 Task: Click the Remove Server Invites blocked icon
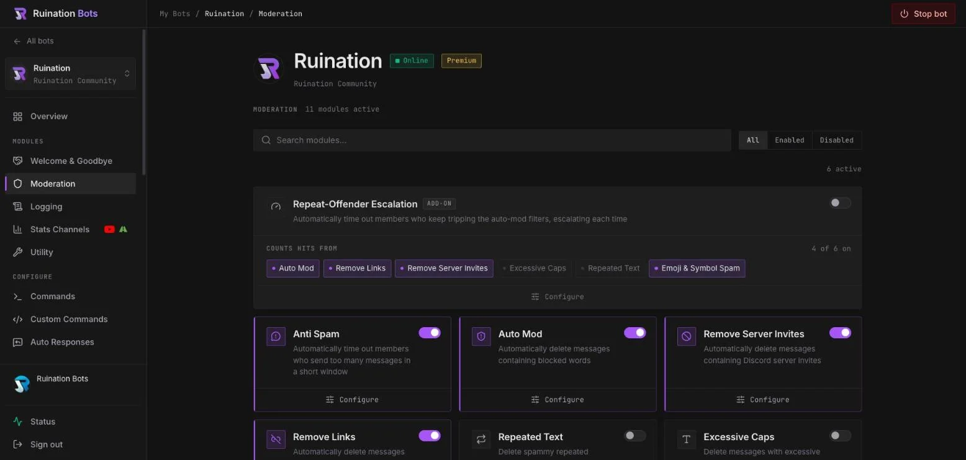pos(686,336)
